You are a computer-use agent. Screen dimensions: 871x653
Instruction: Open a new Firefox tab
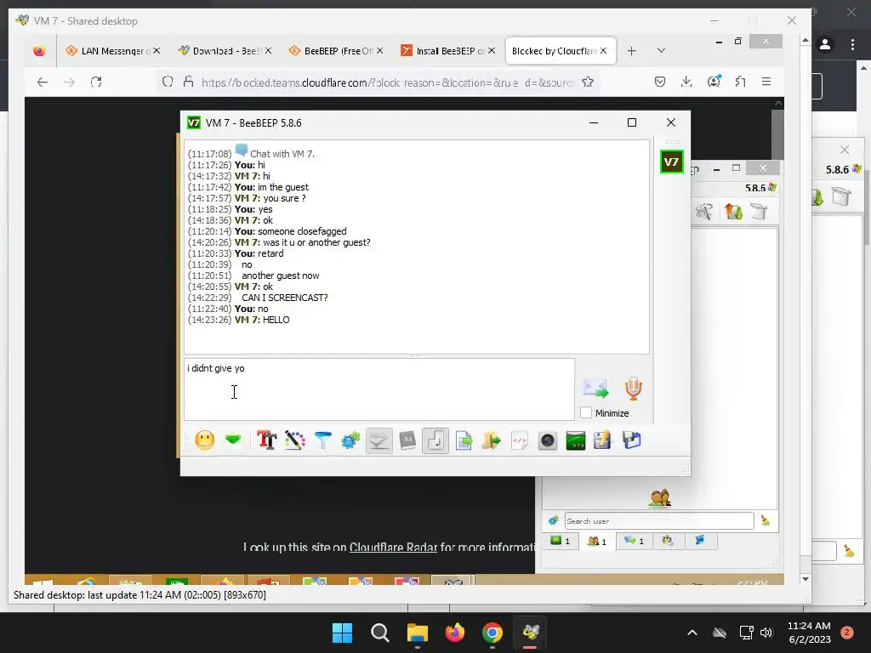point(632,51)
